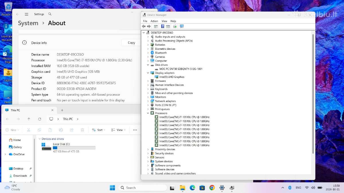Click Delete trash icon in Explorer toolbar

click(x=82, y=130)
